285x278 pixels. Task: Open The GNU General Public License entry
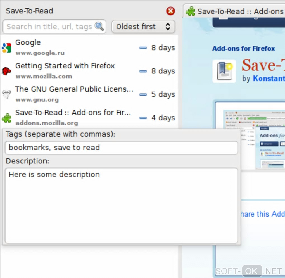(74, 89)
